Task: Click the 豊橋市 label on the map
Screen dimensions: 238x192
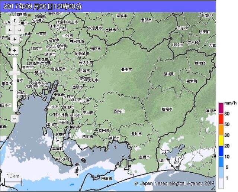Action: (x=145, y=157)
